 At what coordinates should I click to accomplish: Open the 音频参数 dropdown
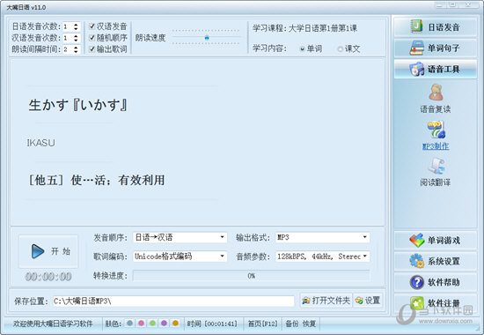click(322, 257)
